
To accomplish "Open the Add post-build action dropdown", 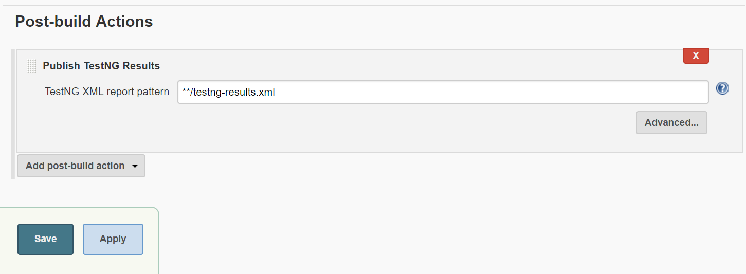I will coord(81,166).
